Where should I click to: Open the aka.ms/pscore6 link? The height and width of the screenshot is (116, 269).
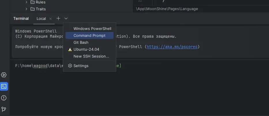coord(172,47)
